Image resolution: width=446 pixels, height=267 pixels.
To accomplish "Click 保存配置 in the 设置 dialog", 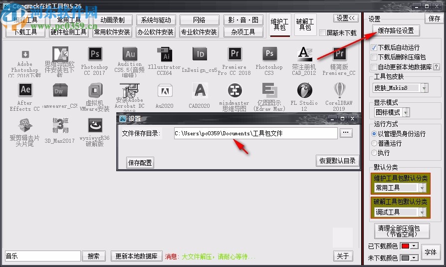I will click(x=140, y=163).
